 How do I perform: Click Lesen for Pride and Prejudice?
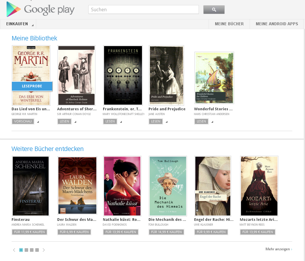point(156,121)
